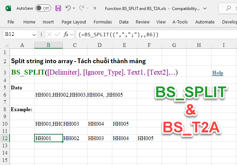Open the Developer tab

pyautogui.click(x=229, y=22)
